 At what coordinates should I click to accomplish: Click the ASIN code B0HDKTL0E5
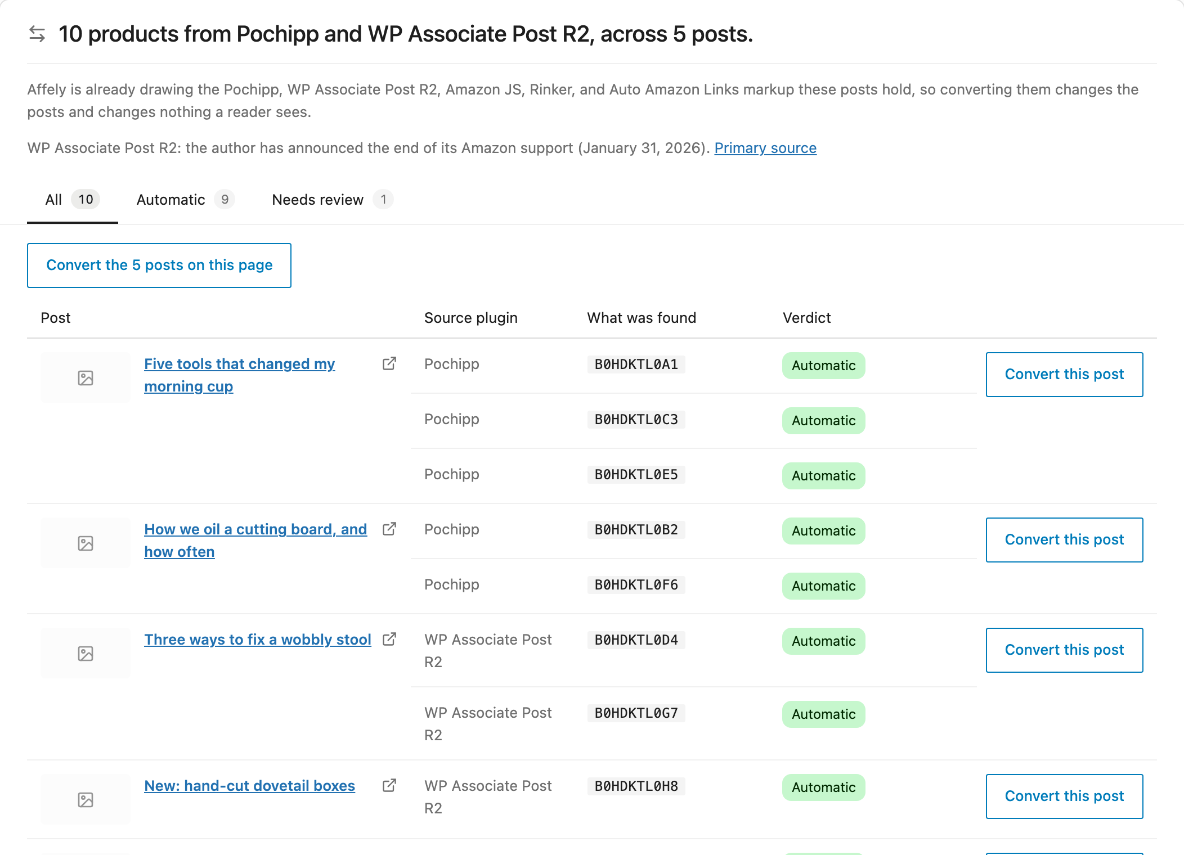(x=636, y=475)
